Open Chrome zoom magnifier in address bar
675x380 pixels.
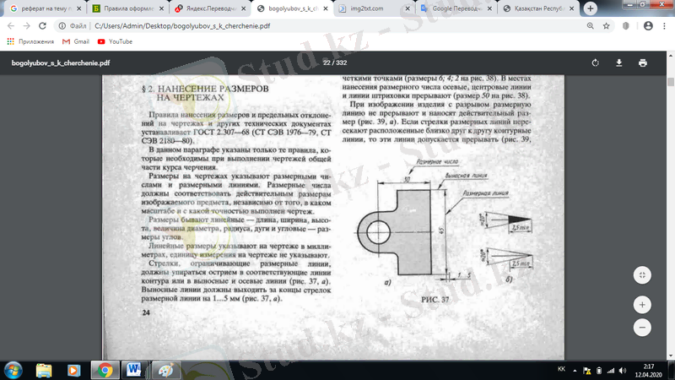(x=590, y=26)
